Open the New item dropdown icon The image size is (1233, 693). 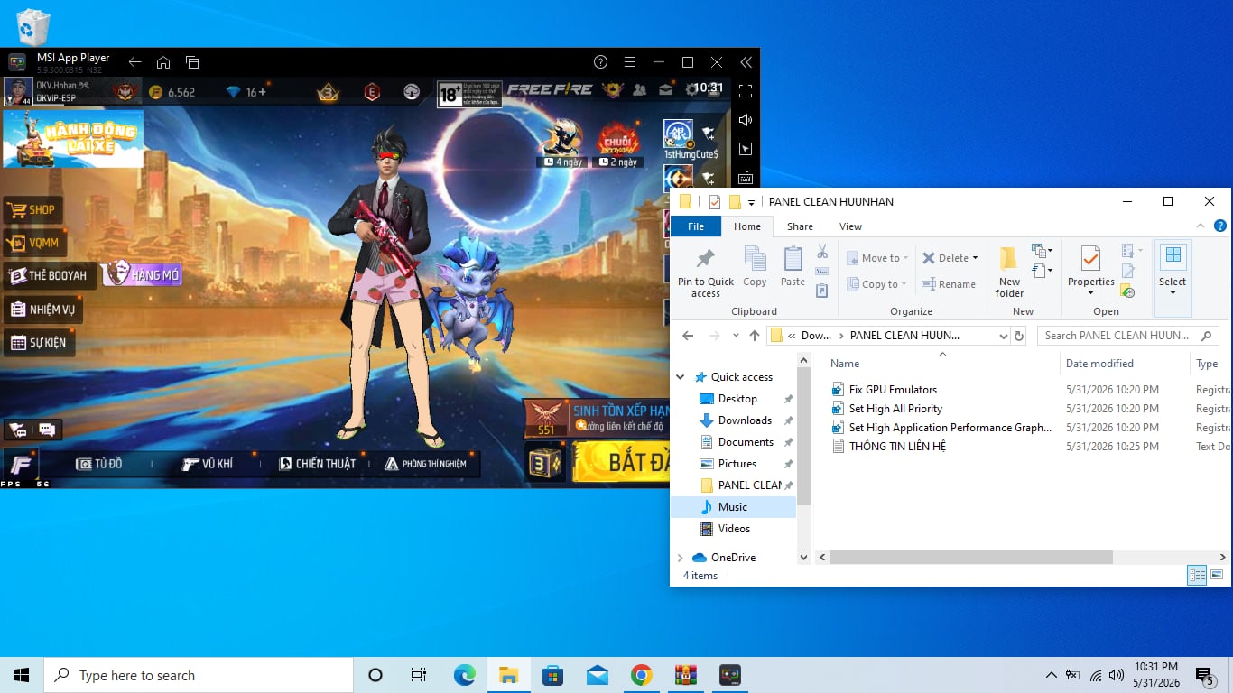coord(1042,251)
